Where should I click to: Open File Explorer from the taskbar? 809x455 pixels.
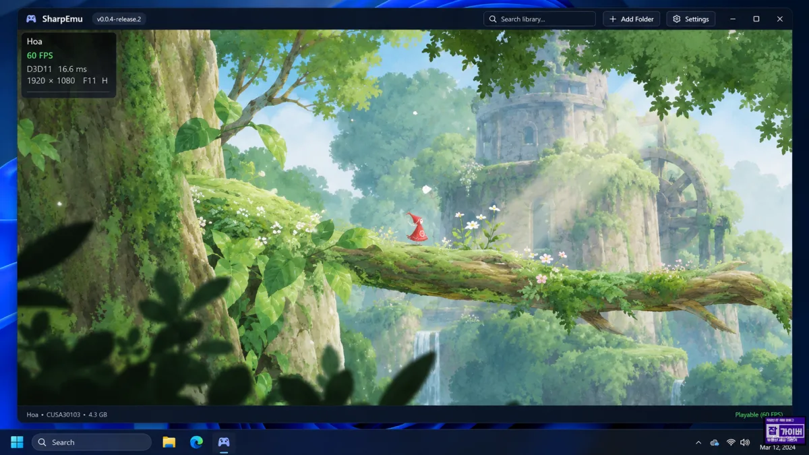(x=169, y=442)
